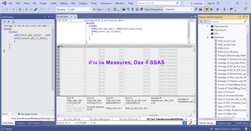Image resolution: width=251 pixels, height=131 pixels.
Task: Switch to the Notifications tab
Action: pyautogui.click(x=242, y=123)
